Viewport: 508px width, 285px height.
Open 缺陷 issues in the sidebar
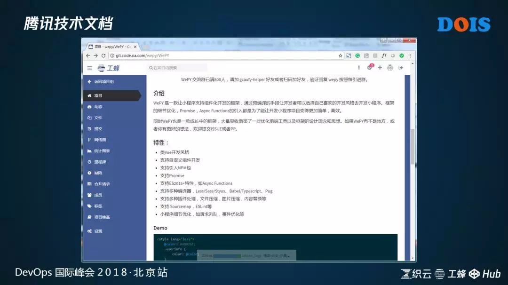[95, 173]
